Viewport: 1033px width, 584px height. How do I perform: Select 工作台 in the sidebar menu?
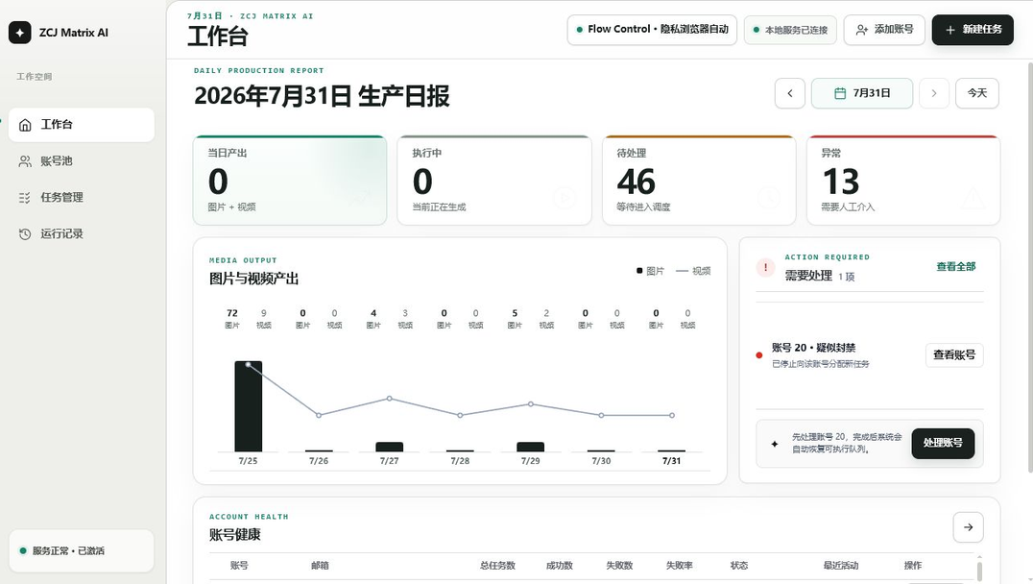point(81,125)
